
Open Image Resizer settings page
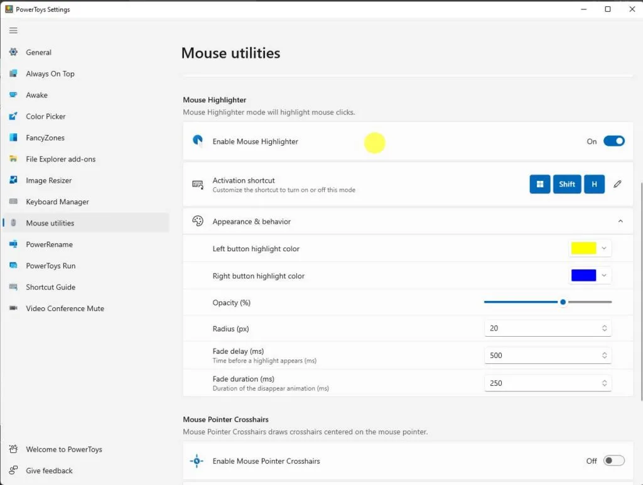pyautogui.click(x=86, y=180)
